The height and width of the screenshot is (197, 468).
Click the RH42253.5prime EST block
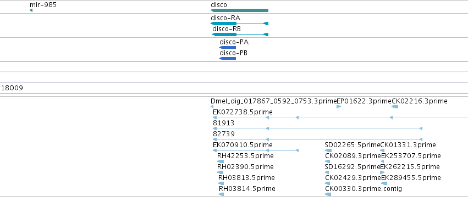pos(221,161)
